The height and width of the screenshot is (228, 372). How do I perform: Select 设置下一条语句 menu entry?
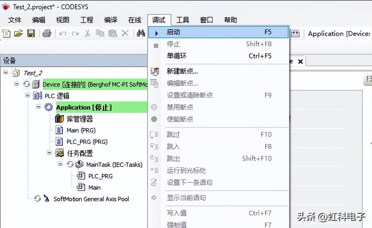pyautogui.click(x=218, y=182)
